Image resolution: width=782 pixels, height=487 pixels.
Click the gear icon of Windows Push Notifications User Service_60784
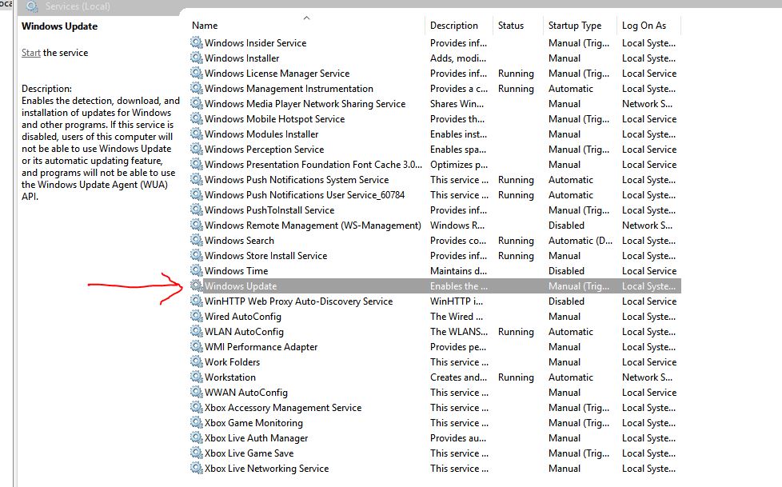tap(197, 194)
